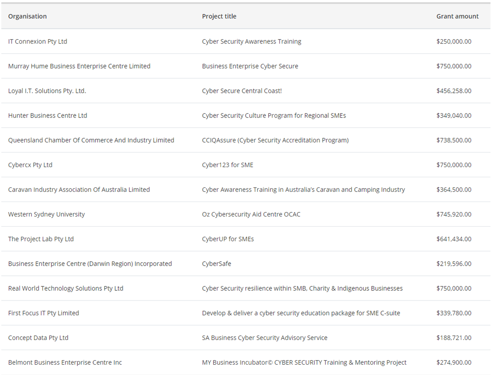Click CyberUP for SMEs project title

pos(228,239)
